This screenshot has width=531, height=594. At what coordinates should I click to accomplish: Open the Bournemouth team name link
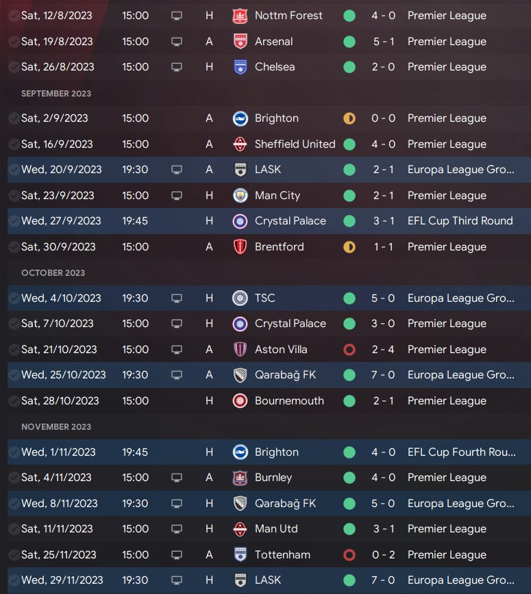tap(289, 401)
